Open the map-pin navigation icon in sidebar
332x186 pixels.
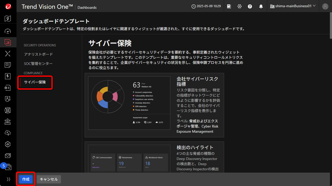tap(8, 19)
